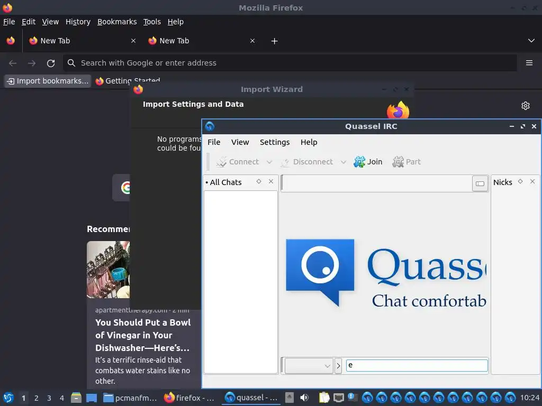
Task: Expand the Connect dropdown arrow
Action: [x=269, y=162]
